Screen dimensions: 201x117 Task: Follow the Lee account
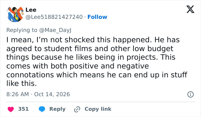click(97, 17)
